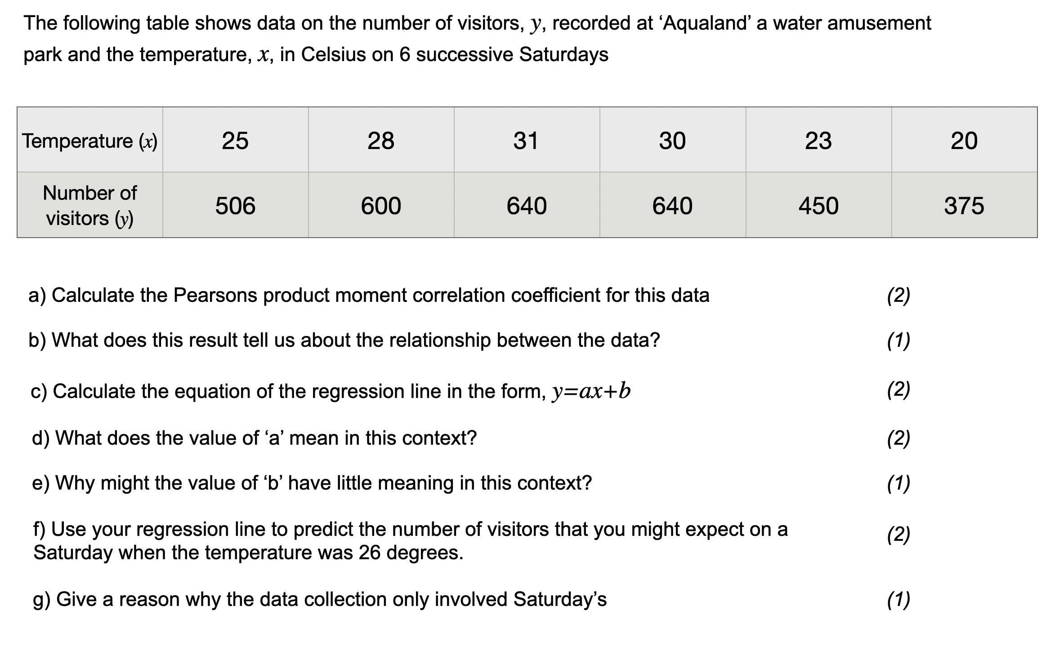Select question e) about value of 'b'
Viewport: 1046px width, 654px height.
312,483
